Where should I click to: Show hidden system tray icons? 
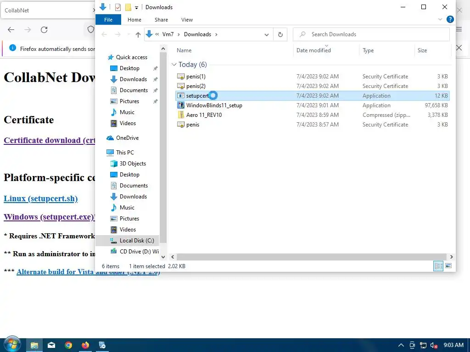[401, 345]
